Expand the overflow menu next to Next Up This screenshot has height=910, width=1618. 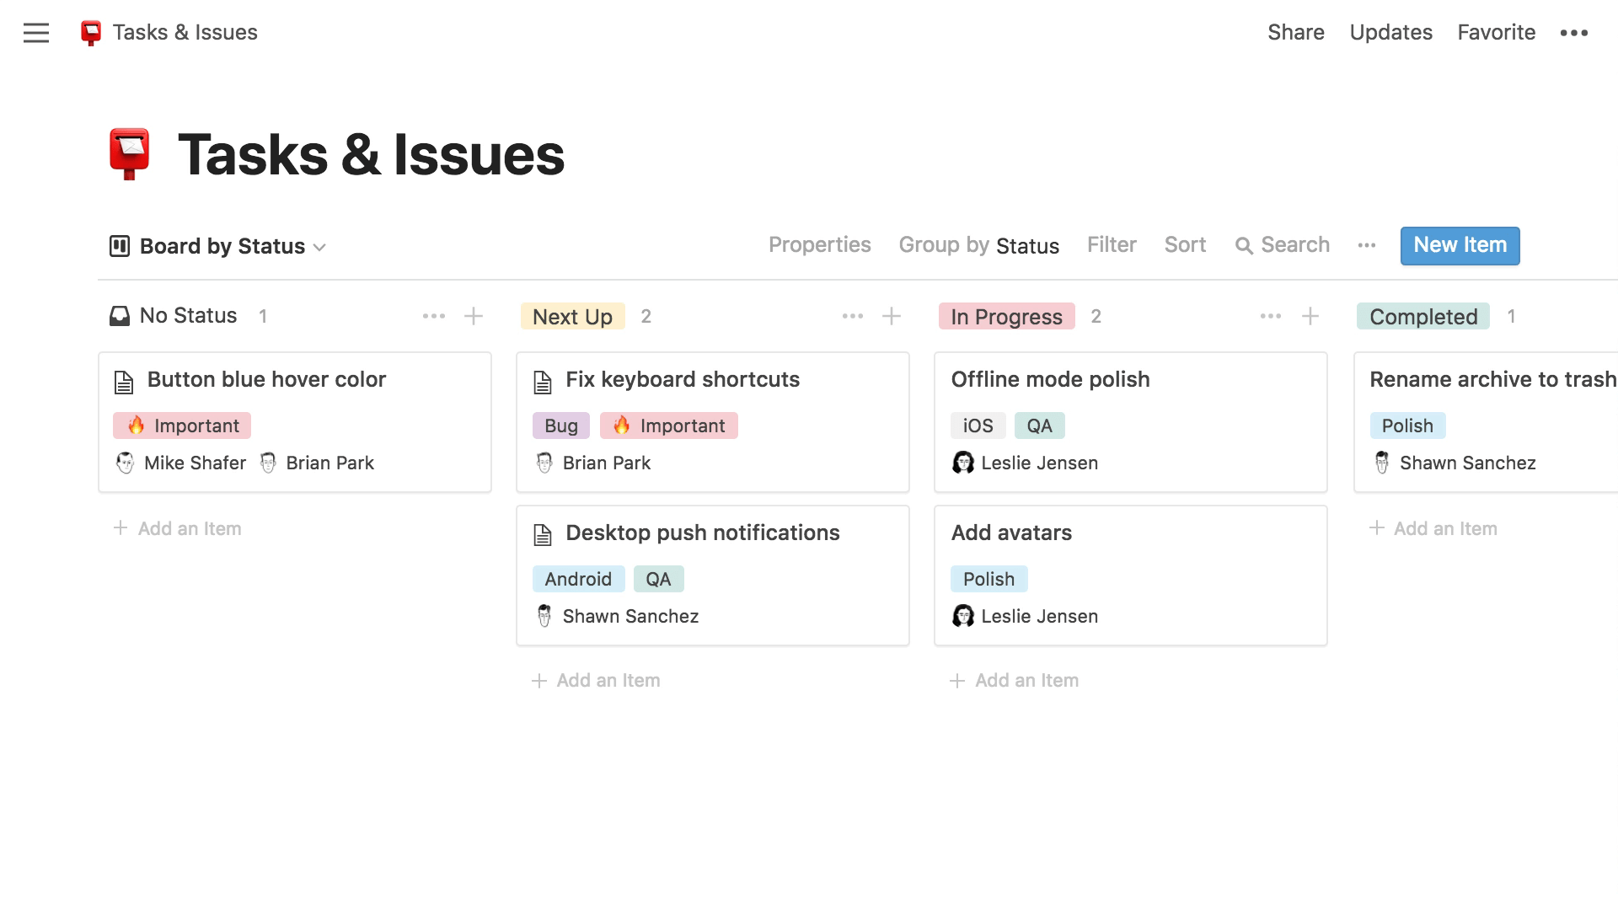point(852,316)
